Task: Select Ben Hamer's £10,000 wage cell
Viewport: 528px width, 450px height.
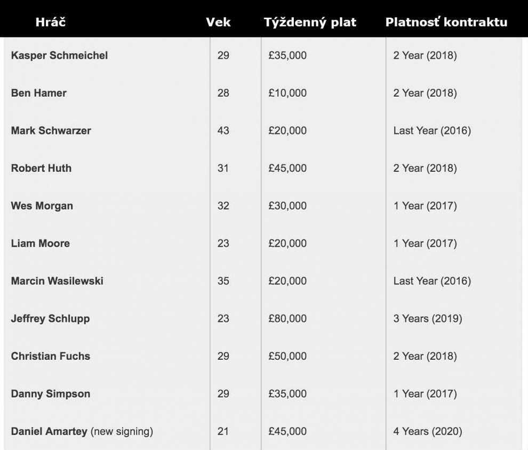Action: [287, 93]
